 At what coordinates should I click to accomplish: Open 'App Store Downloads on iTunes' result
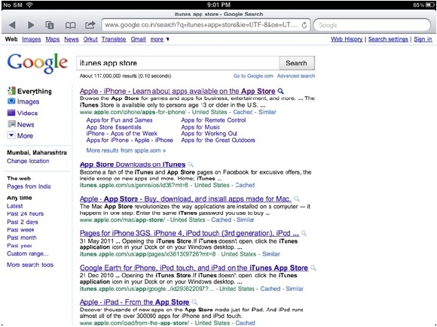point(133,165)
